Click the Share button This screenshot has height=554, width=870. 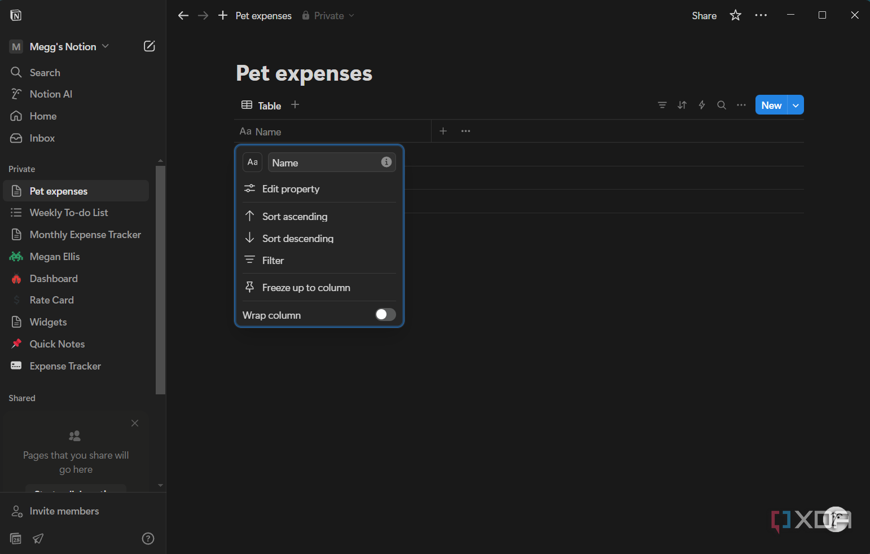pyautogui.click(x=704, y=16)
